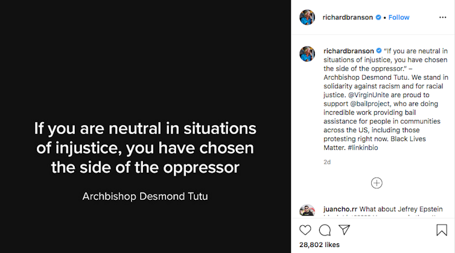Open the three-dot more options menu
Screen dimensions: 455x253
tap(442, 18)
